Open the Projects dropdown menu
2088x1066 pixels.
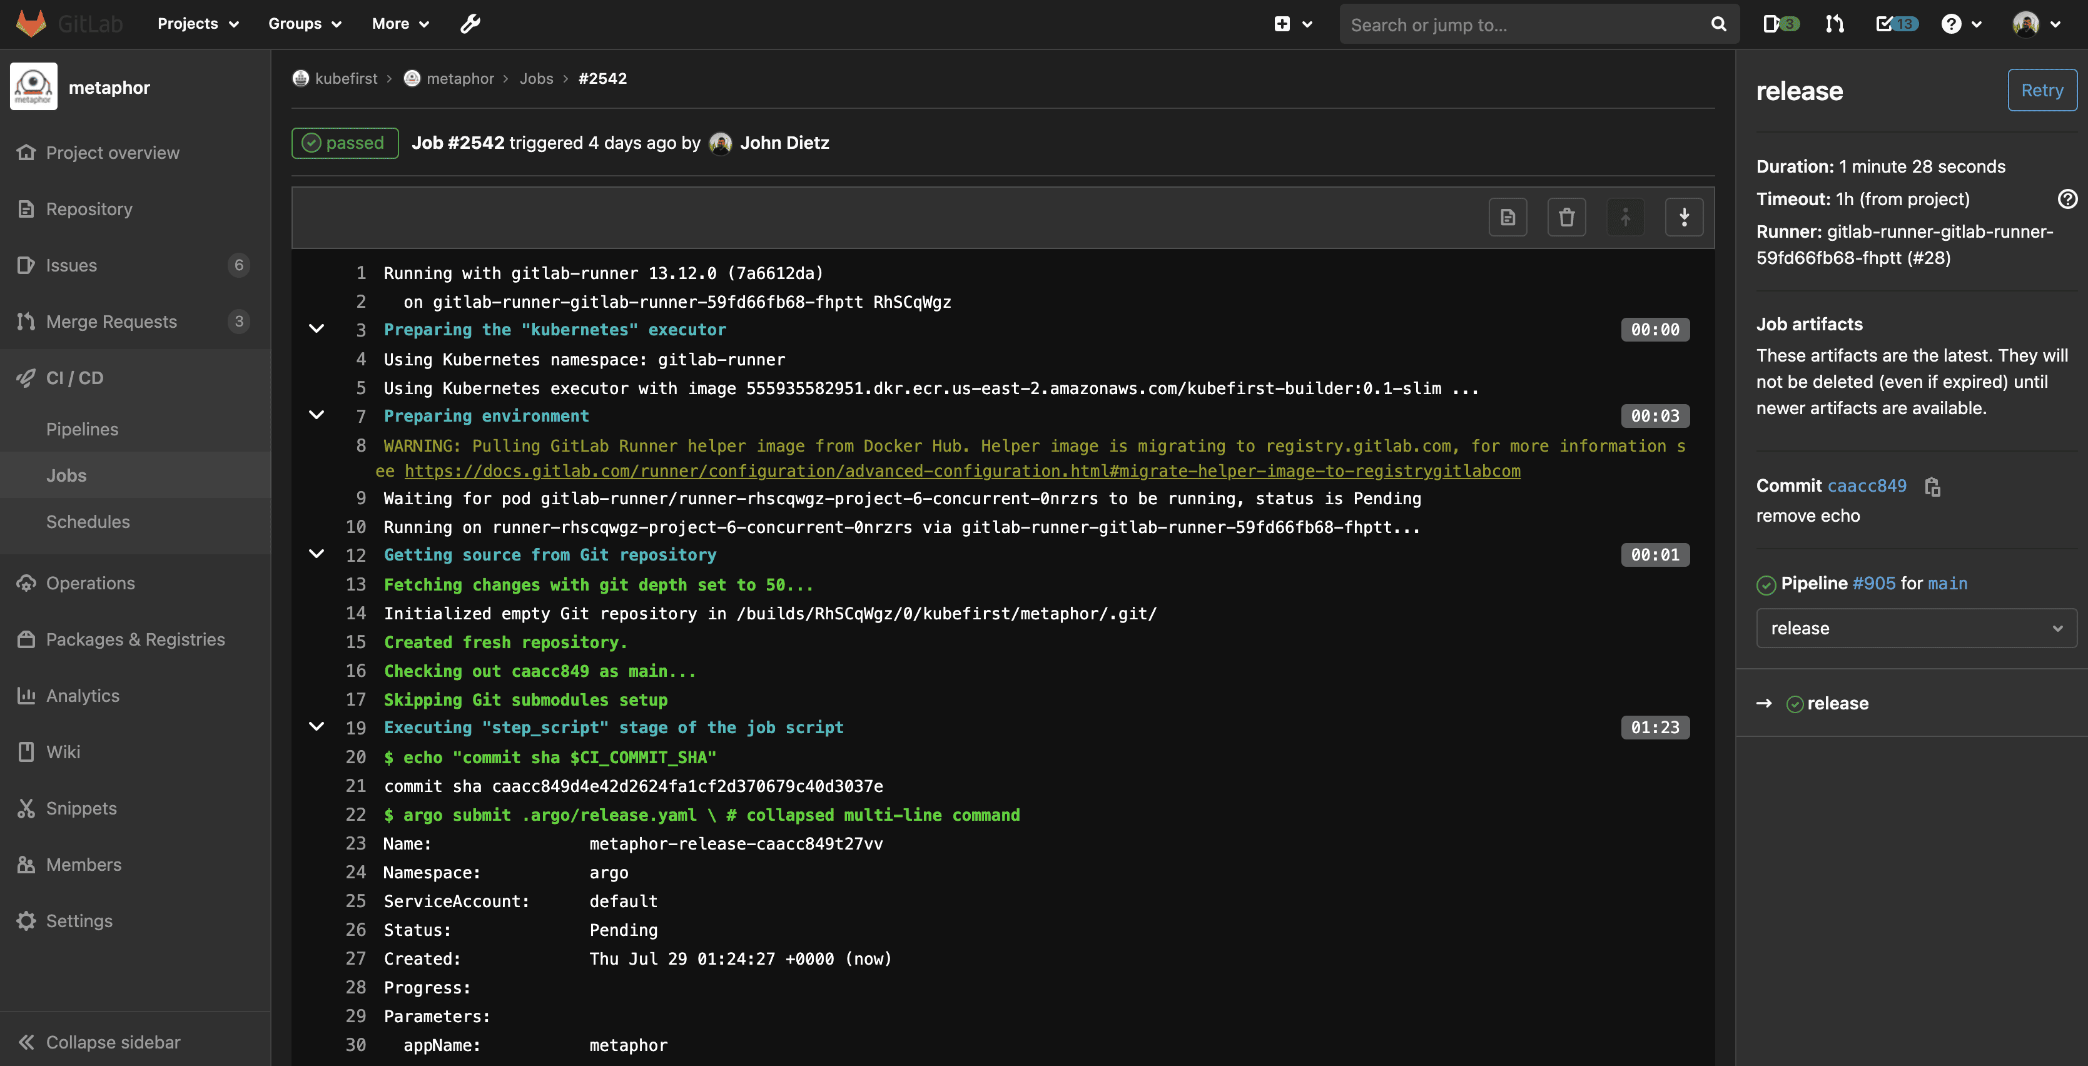coord(198,24)
